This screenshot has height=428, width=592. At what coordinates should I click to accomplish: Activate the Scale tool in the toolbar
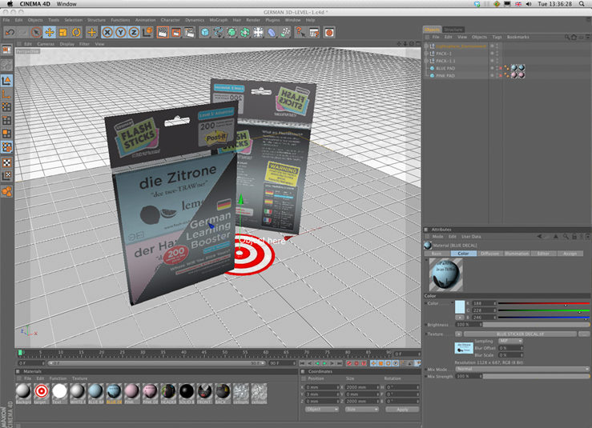click(62, 33)
